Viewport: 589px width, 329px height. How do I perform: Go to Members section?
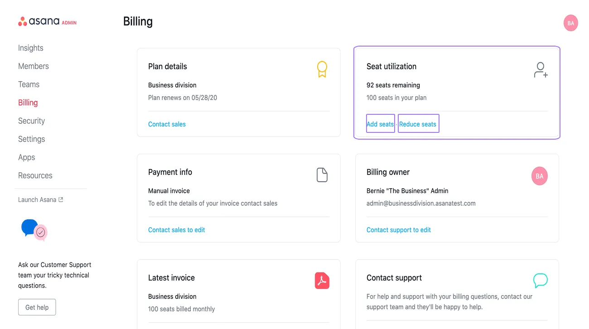34,66
